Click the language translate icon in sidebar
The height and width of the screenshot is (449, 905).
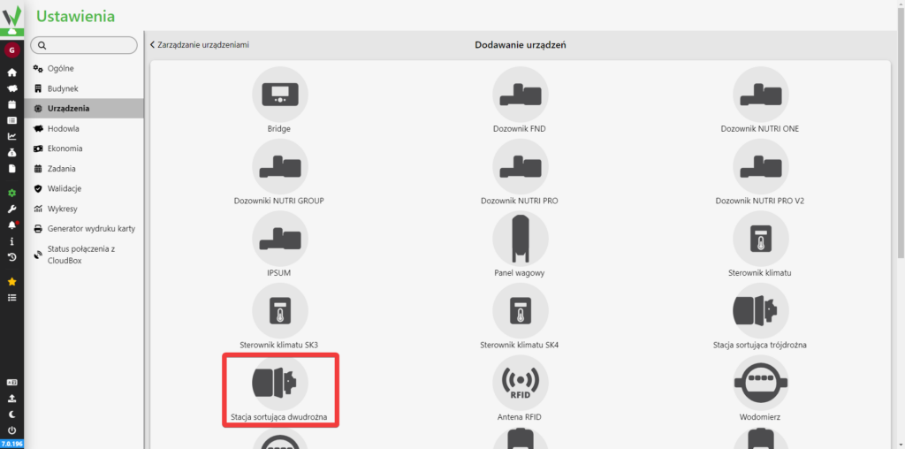(x=11, y=383)
